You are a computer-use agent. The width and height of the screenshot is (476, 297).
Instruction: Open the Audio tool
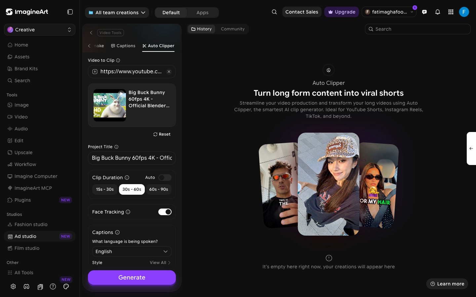pyautogui.click(x=40, y=129)
